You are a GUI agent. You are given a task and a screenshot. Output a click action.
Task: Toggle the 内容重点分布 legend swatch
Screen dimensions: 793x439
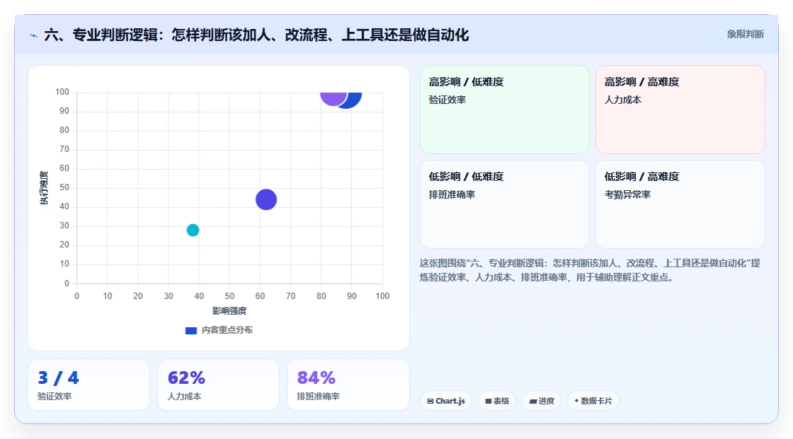[190, 330]
